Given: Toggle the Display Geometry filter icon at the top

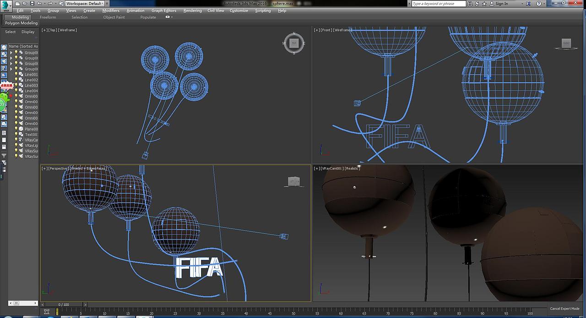Looking at the screenshot, I should tap(4, 47).
